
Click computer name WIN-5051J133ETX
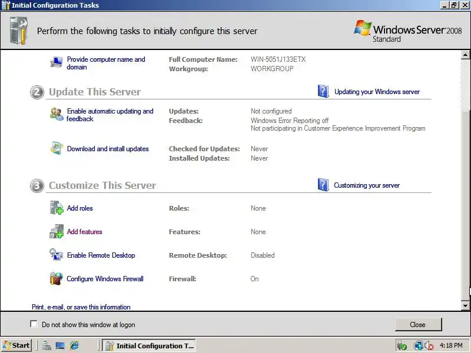tap(278, 59)
